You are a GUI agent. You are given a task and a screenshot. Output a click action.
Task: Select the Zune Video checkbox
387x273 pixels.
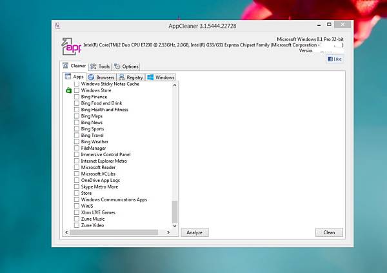pos(77,225)
